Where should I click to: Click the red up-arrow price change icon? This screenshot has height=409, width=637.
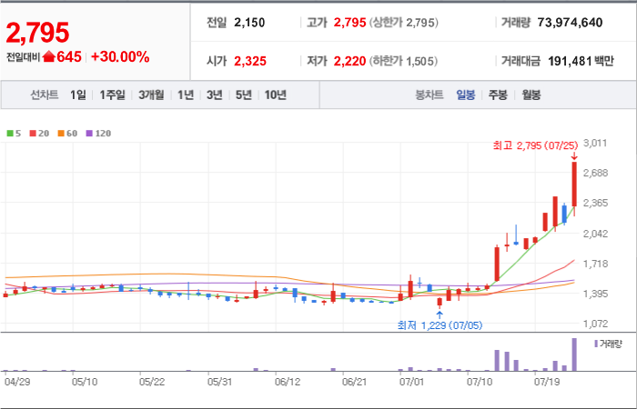[49, 56]
